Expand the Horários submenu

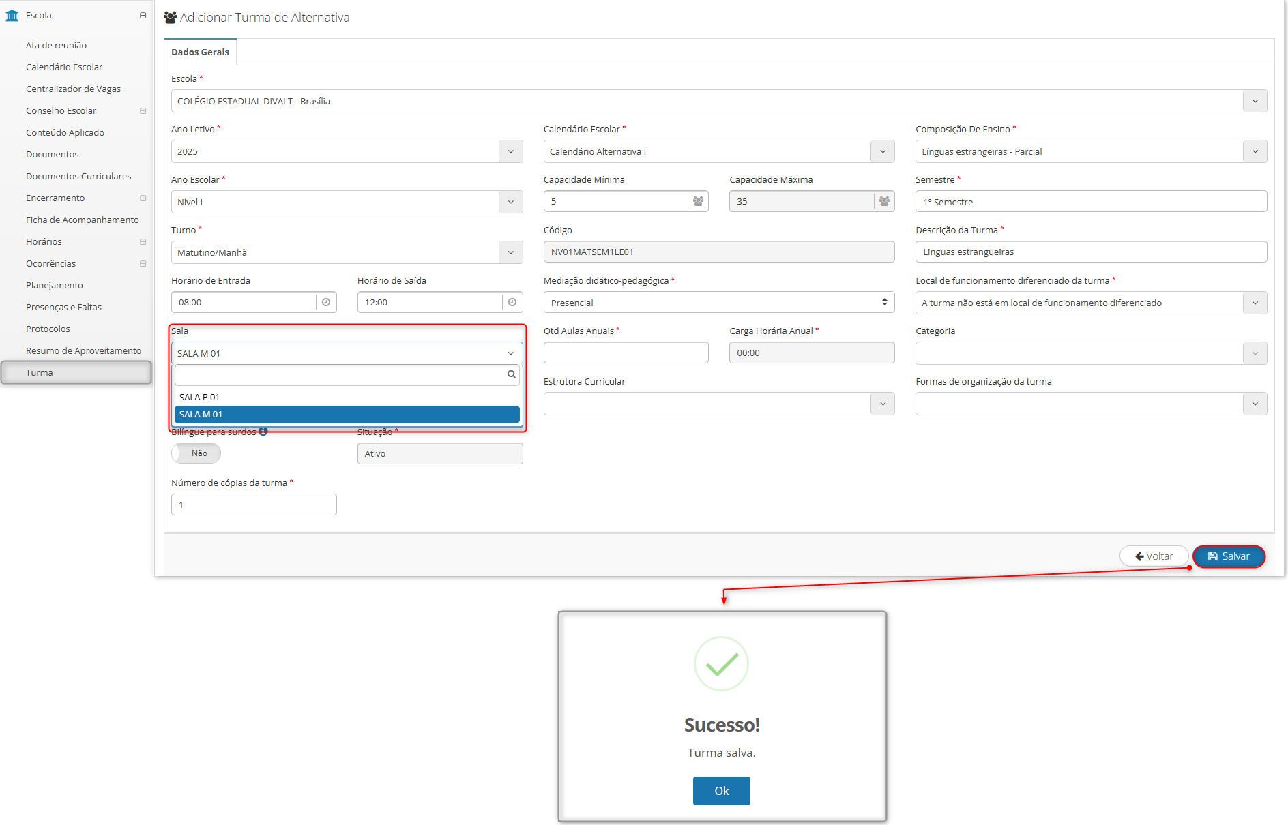143,242
